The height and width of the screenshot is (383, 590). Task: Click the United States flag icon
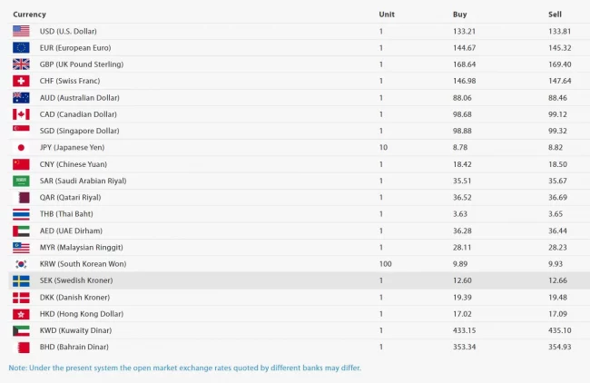pos(21,31)
